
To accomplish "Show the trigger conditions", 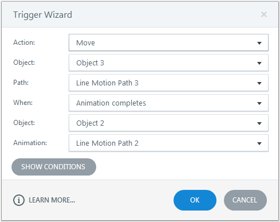I will point(54,167).
